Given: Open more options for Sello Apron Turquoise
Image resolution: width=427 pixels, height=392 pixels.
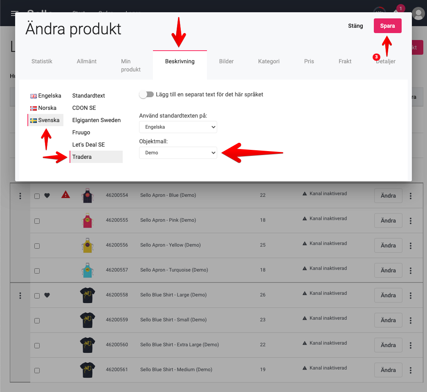Looking at the screenshot, I should pos(411,270).
